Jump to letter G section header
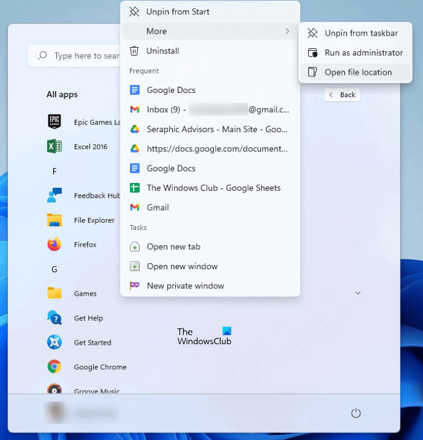 coord(54,269)
